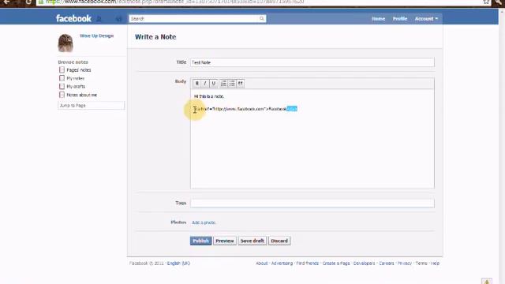The width and height of the screenshot is (505, 284).
Task: Open the notifications icon near search
Action: 119,19
